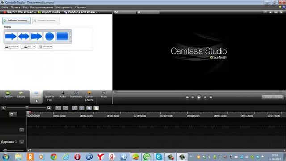
Task: Zoom out timeline magnifier icon
Action: [4, 108]
